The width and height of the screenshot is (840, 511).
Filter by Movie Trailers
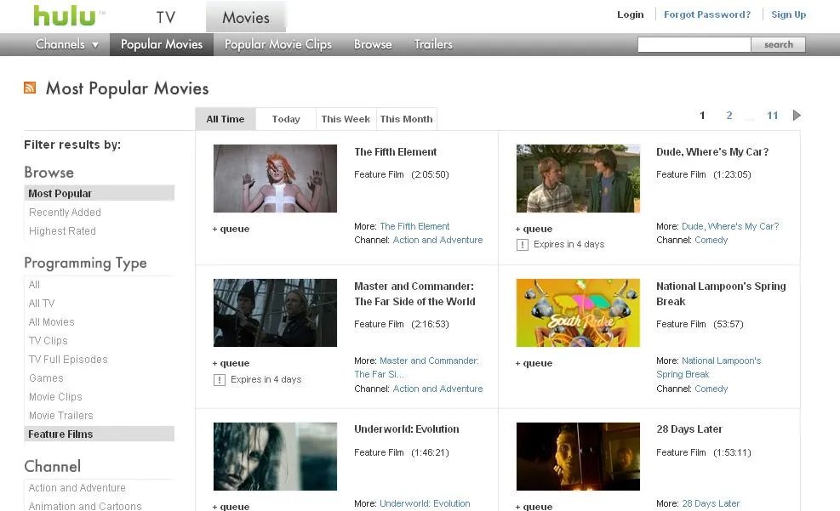(x=61, y=416)
